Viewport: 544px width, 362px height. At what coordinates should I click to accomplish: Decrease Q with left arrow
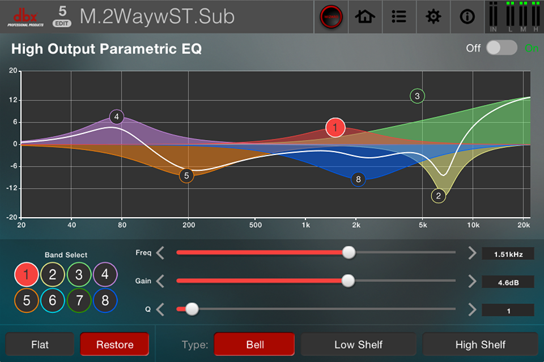(160, 309)
